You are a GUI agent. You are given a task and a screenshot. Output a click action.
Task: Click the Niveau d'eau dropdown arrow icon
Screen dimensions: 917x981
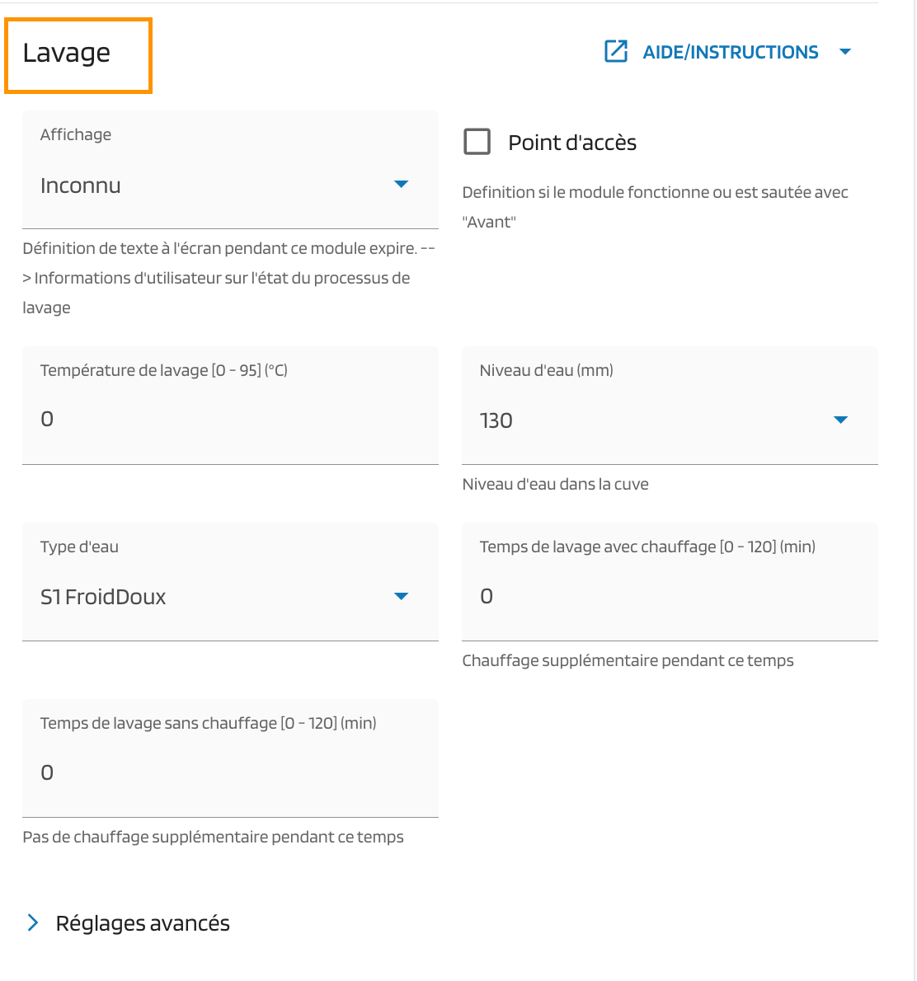tap(841, 420)
